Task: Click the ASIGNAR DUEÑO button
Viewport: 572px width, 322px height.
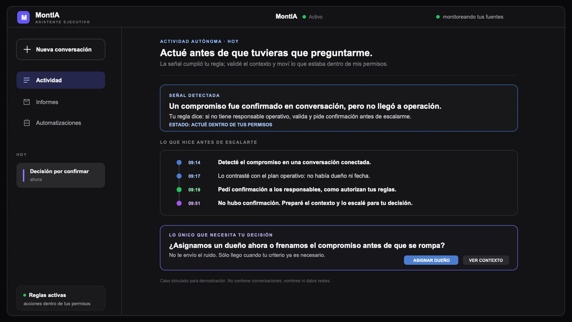Action: point(431,260)
